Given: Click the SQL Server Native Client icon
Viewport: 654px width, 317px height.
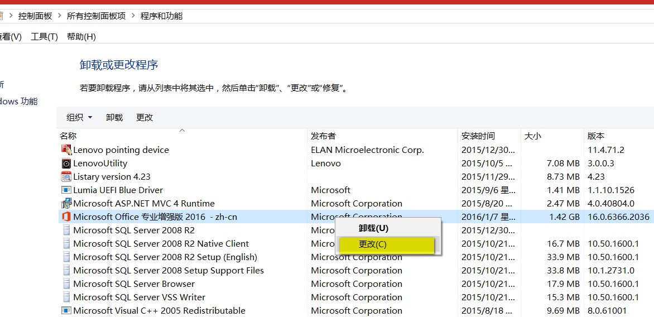Looking at the screenshot, I should pyautogui.click(x=66, y=243).
